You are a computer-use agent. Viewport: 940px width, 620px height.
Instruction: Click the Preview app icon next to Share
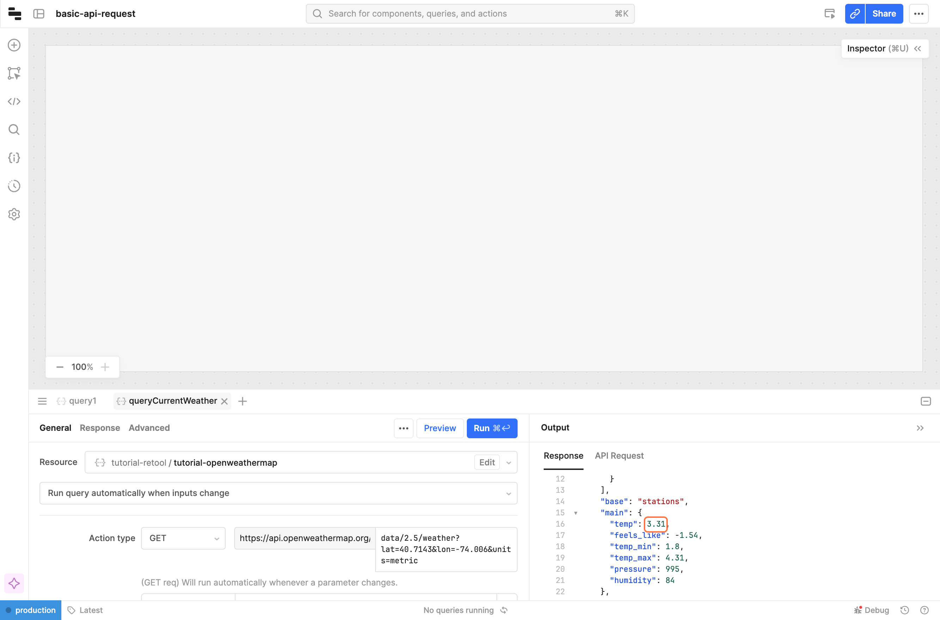click(x=830, y=14)
